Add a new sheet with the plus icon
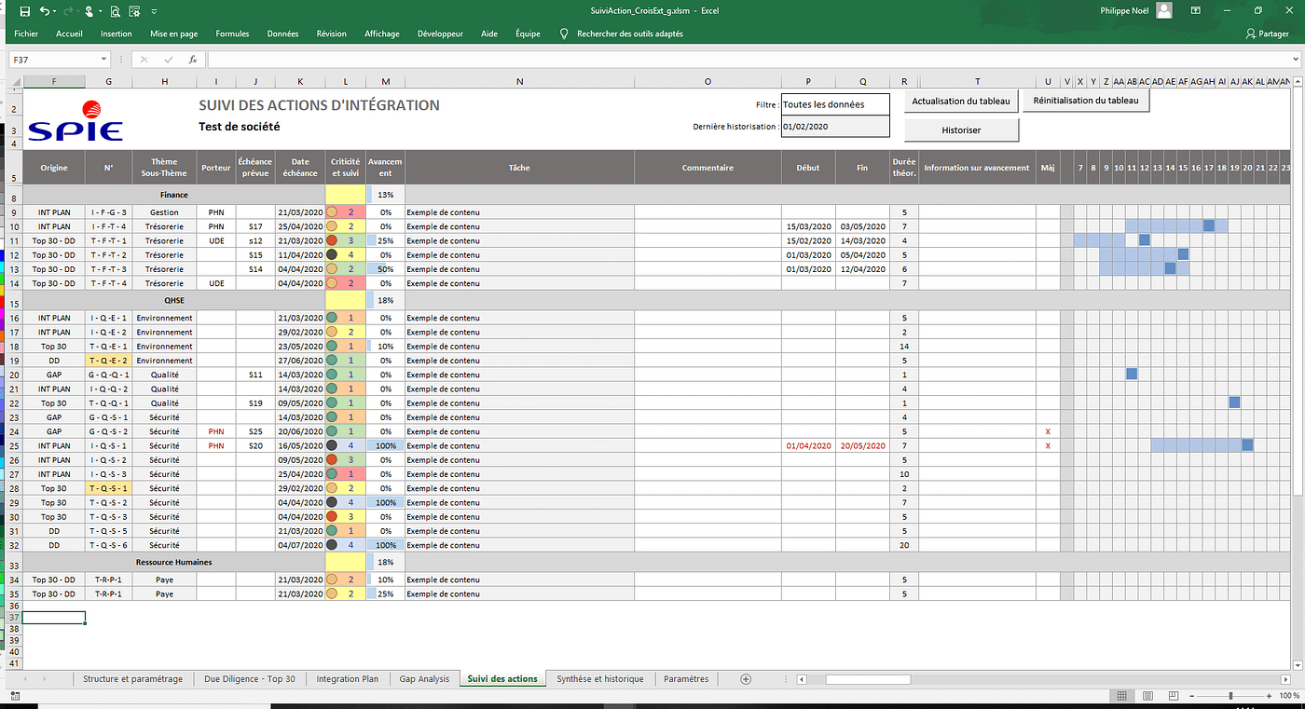The image size is (1305, 709). pos(745,679)
